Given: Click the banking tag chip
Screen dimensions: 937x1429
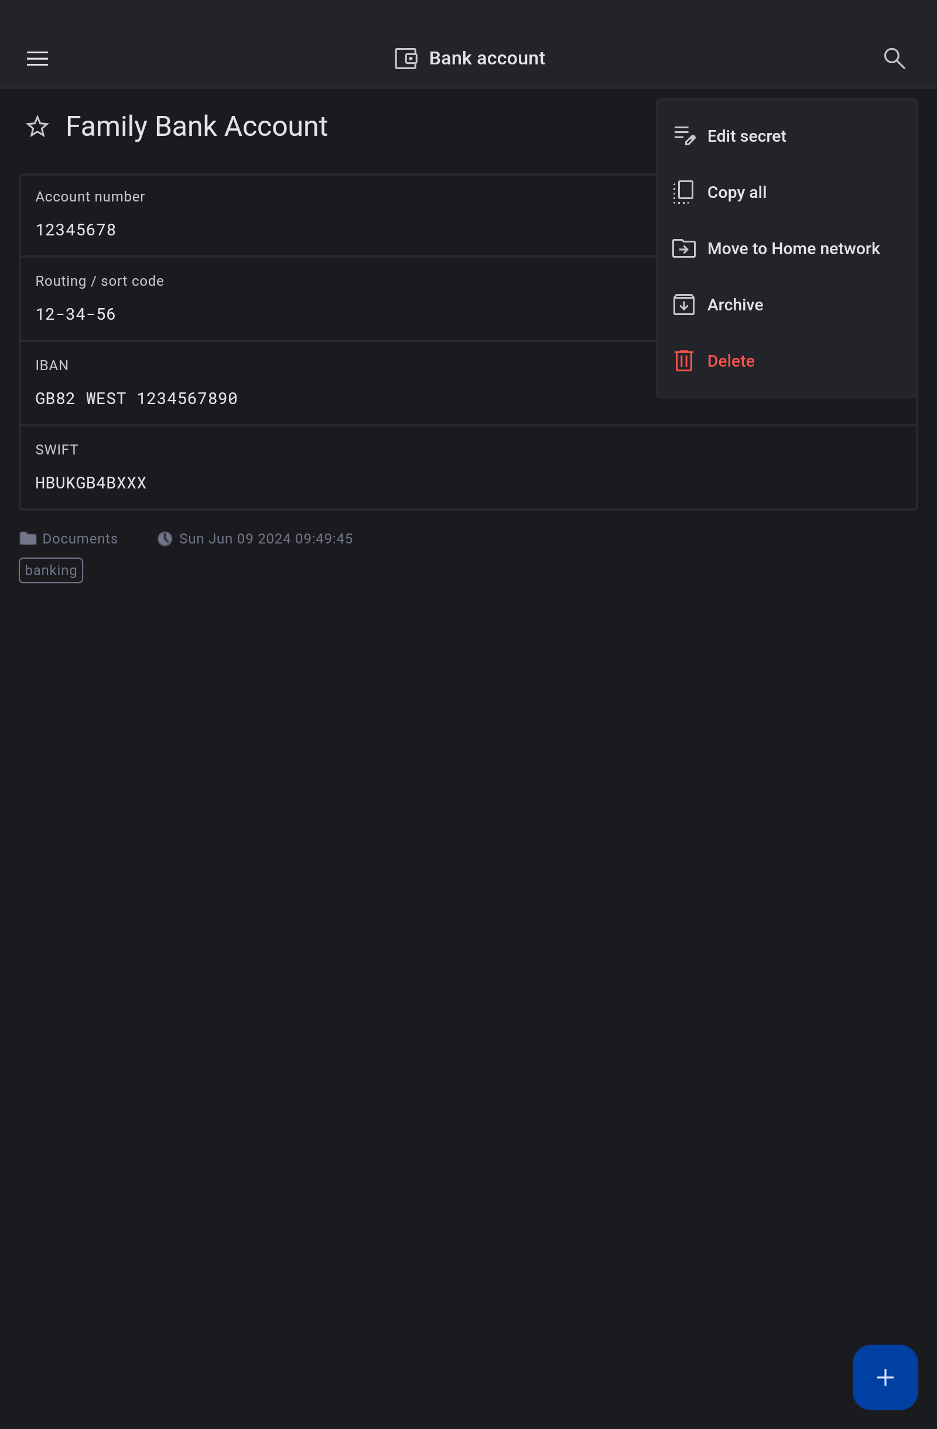Looking at the screenshot, I should (x=51, y=570).
